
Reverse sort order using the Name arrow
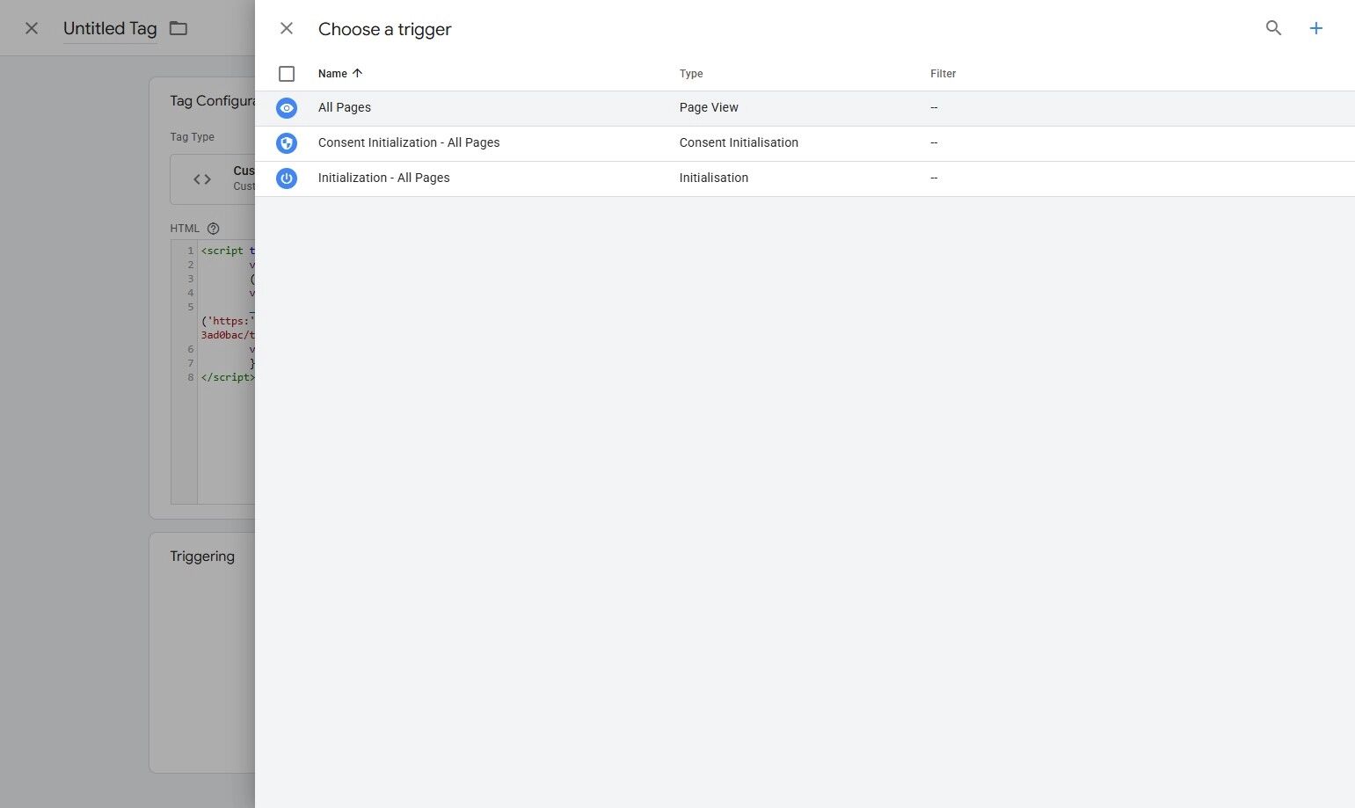click(355, 73)
